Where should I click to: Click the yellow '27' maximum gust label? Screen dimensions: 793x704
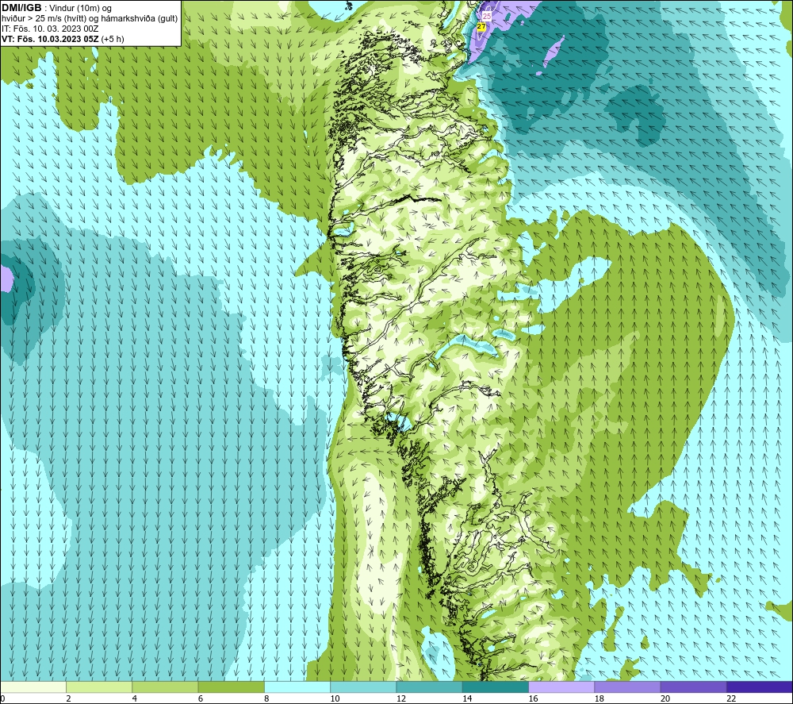click(481, 26)
